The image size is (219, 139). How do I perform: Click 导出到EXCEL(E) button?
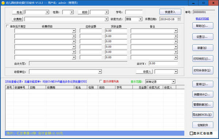(x=203, y=115)
